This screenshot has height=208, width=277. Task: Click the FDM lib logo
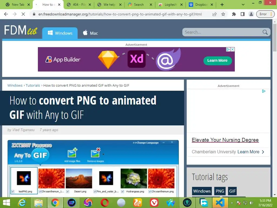tap(21, 30)
